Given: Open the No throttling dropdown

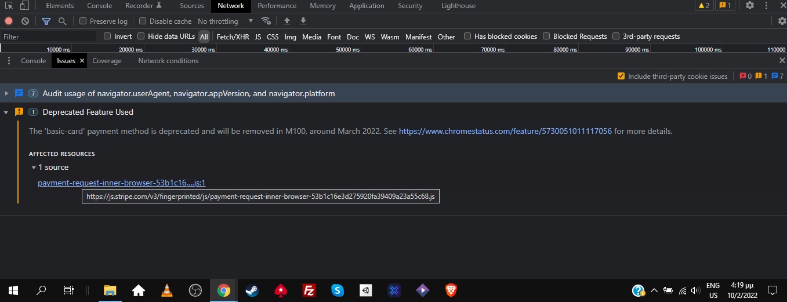Looking at the screenshot, I should pos(226,21).
